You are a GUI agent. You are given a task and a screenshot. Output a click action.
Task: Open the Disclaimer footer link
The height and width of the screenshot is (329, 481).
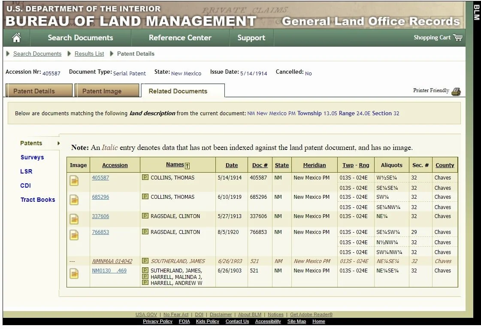[221, 314]
